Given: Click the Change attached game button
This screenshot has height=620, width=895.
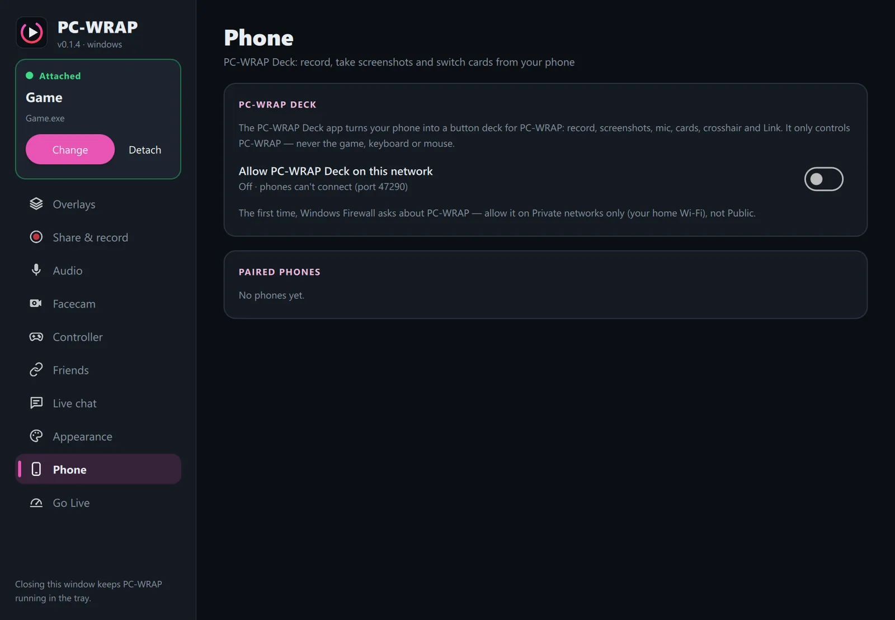Looking at the screenshot, I should point(70,149).
